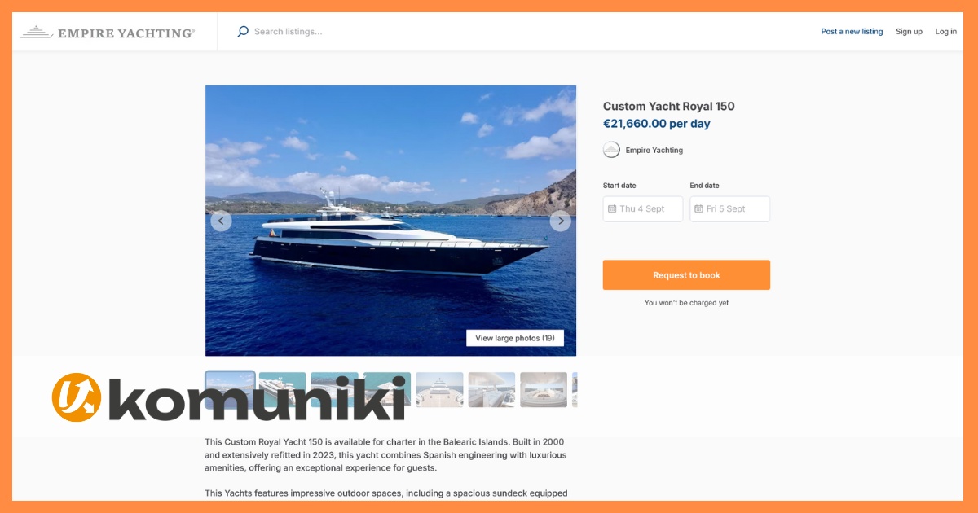Select the fifth thumbnail showing the deck

click(439, 390)
